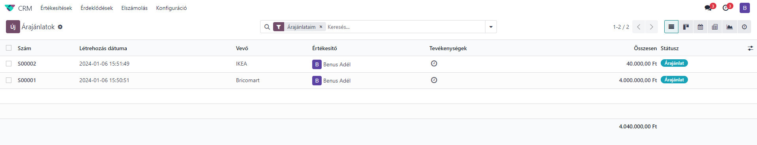Open the Értékesítések menu
757x145 pixels.
56,8
